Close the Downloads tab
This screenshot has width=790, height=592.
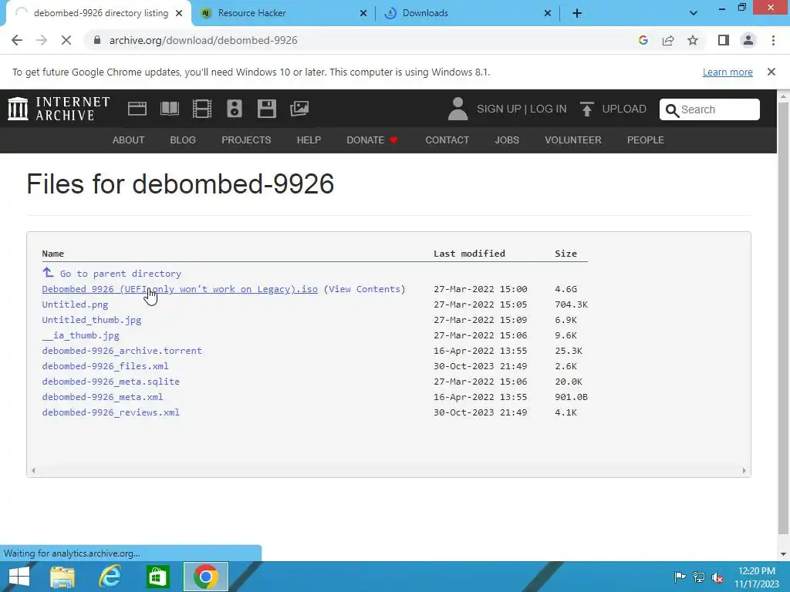548,14
